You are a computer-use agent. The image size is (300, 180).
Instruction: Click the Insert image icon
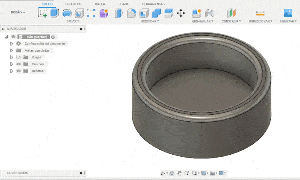click(287, 13)
